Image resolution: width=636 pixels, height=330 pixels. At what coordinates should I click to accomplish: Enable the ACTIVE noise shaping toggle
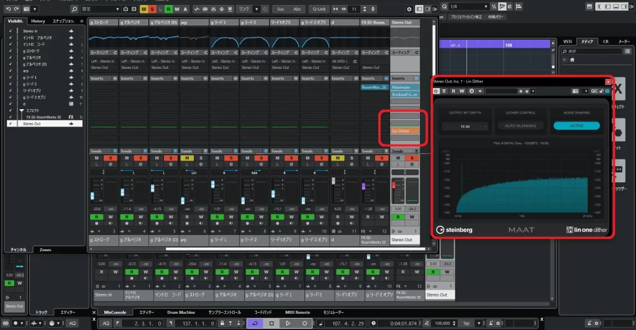[x=577, y=125]
